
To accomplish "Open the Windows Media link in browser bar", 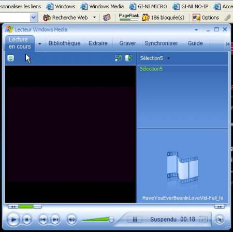I will 103,7.
